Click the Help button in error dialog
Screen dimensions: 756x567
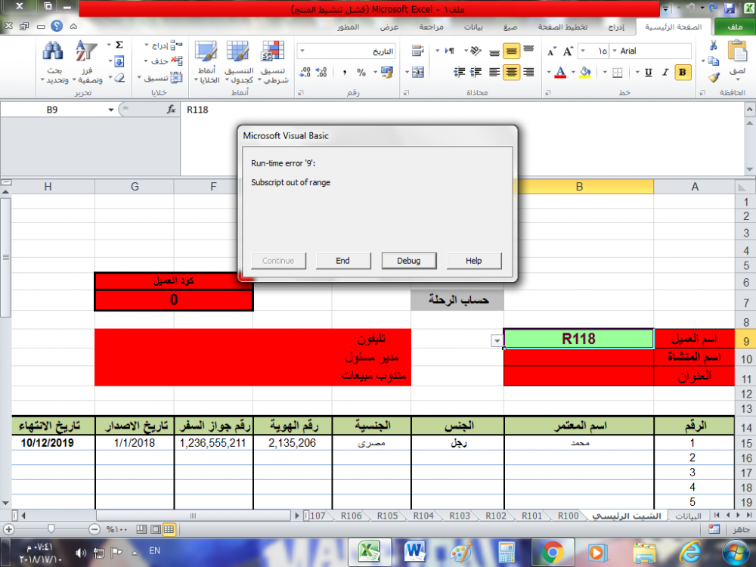tap(474, 260)
